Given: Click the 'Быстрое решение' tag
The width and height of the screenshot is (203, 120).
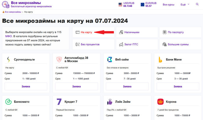Looking at the screenshot, I should coord(166,68).
